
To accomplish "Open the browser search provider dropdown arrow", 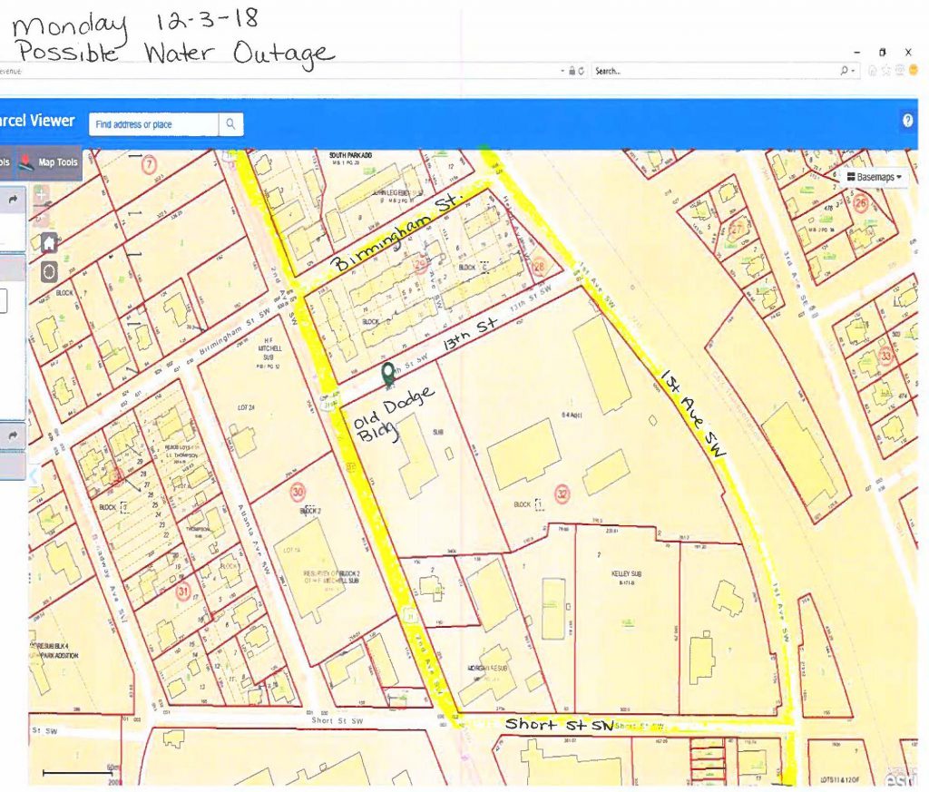I will (x=853, y=71).
